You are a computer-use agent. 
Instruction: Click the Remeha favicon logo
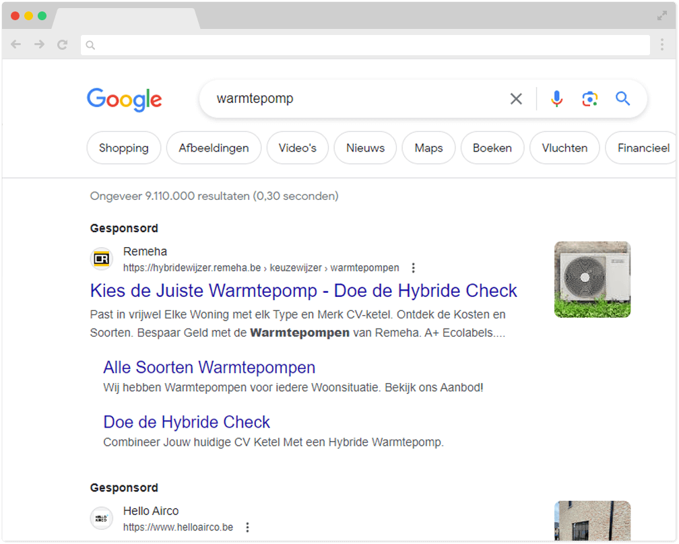[x=102, y=259]
